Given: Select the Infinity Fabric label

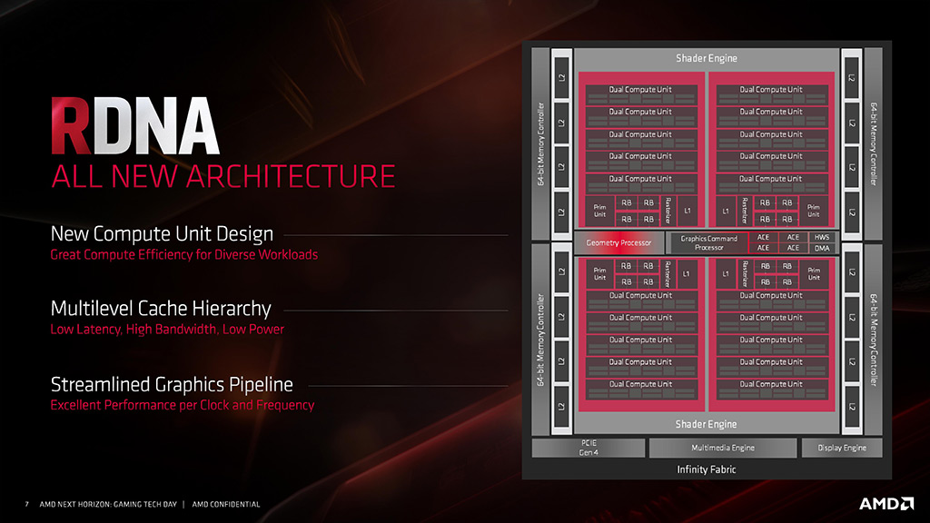Looking at the screenshot, I should tap(706, 469).
